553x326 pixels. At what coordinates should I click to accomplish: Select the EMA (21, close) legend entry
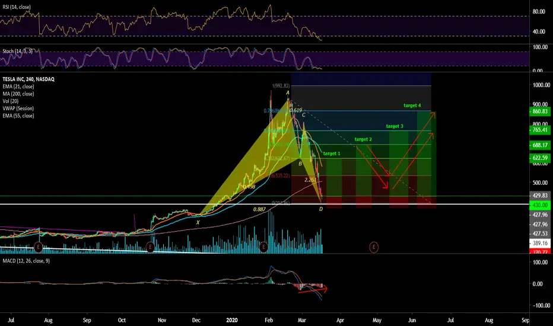(18, 87)
